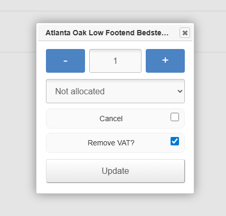Increase quantity with the plus button

[x=165, y=61]
